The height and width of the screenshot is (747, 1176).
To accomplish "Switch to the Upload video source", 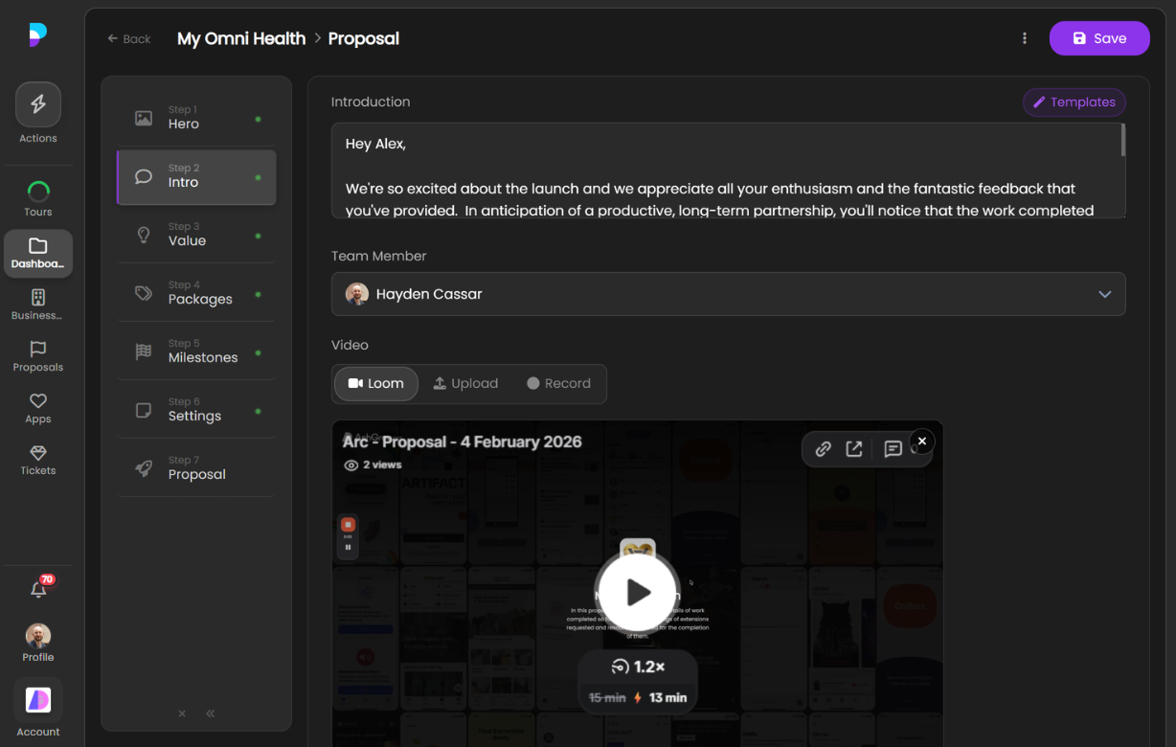I will tap(465, 383).
